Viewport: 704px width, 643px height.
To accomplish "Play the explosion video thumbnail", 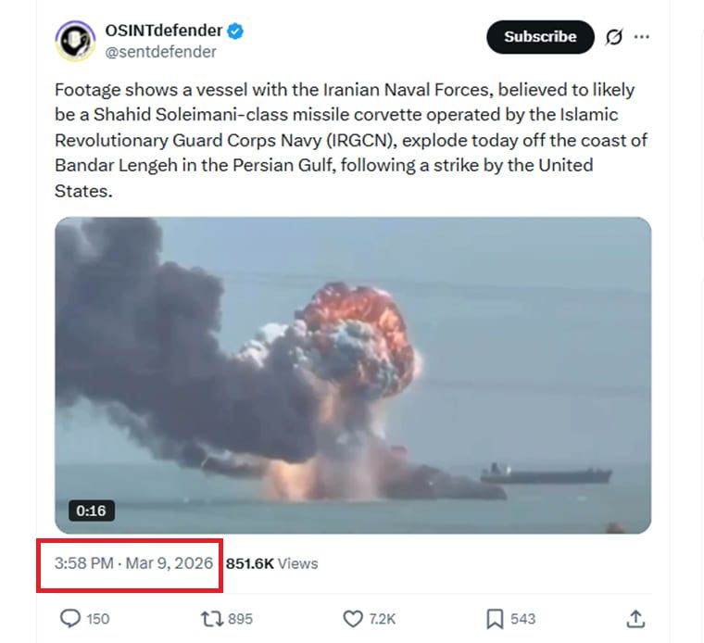I will (353, 375).
